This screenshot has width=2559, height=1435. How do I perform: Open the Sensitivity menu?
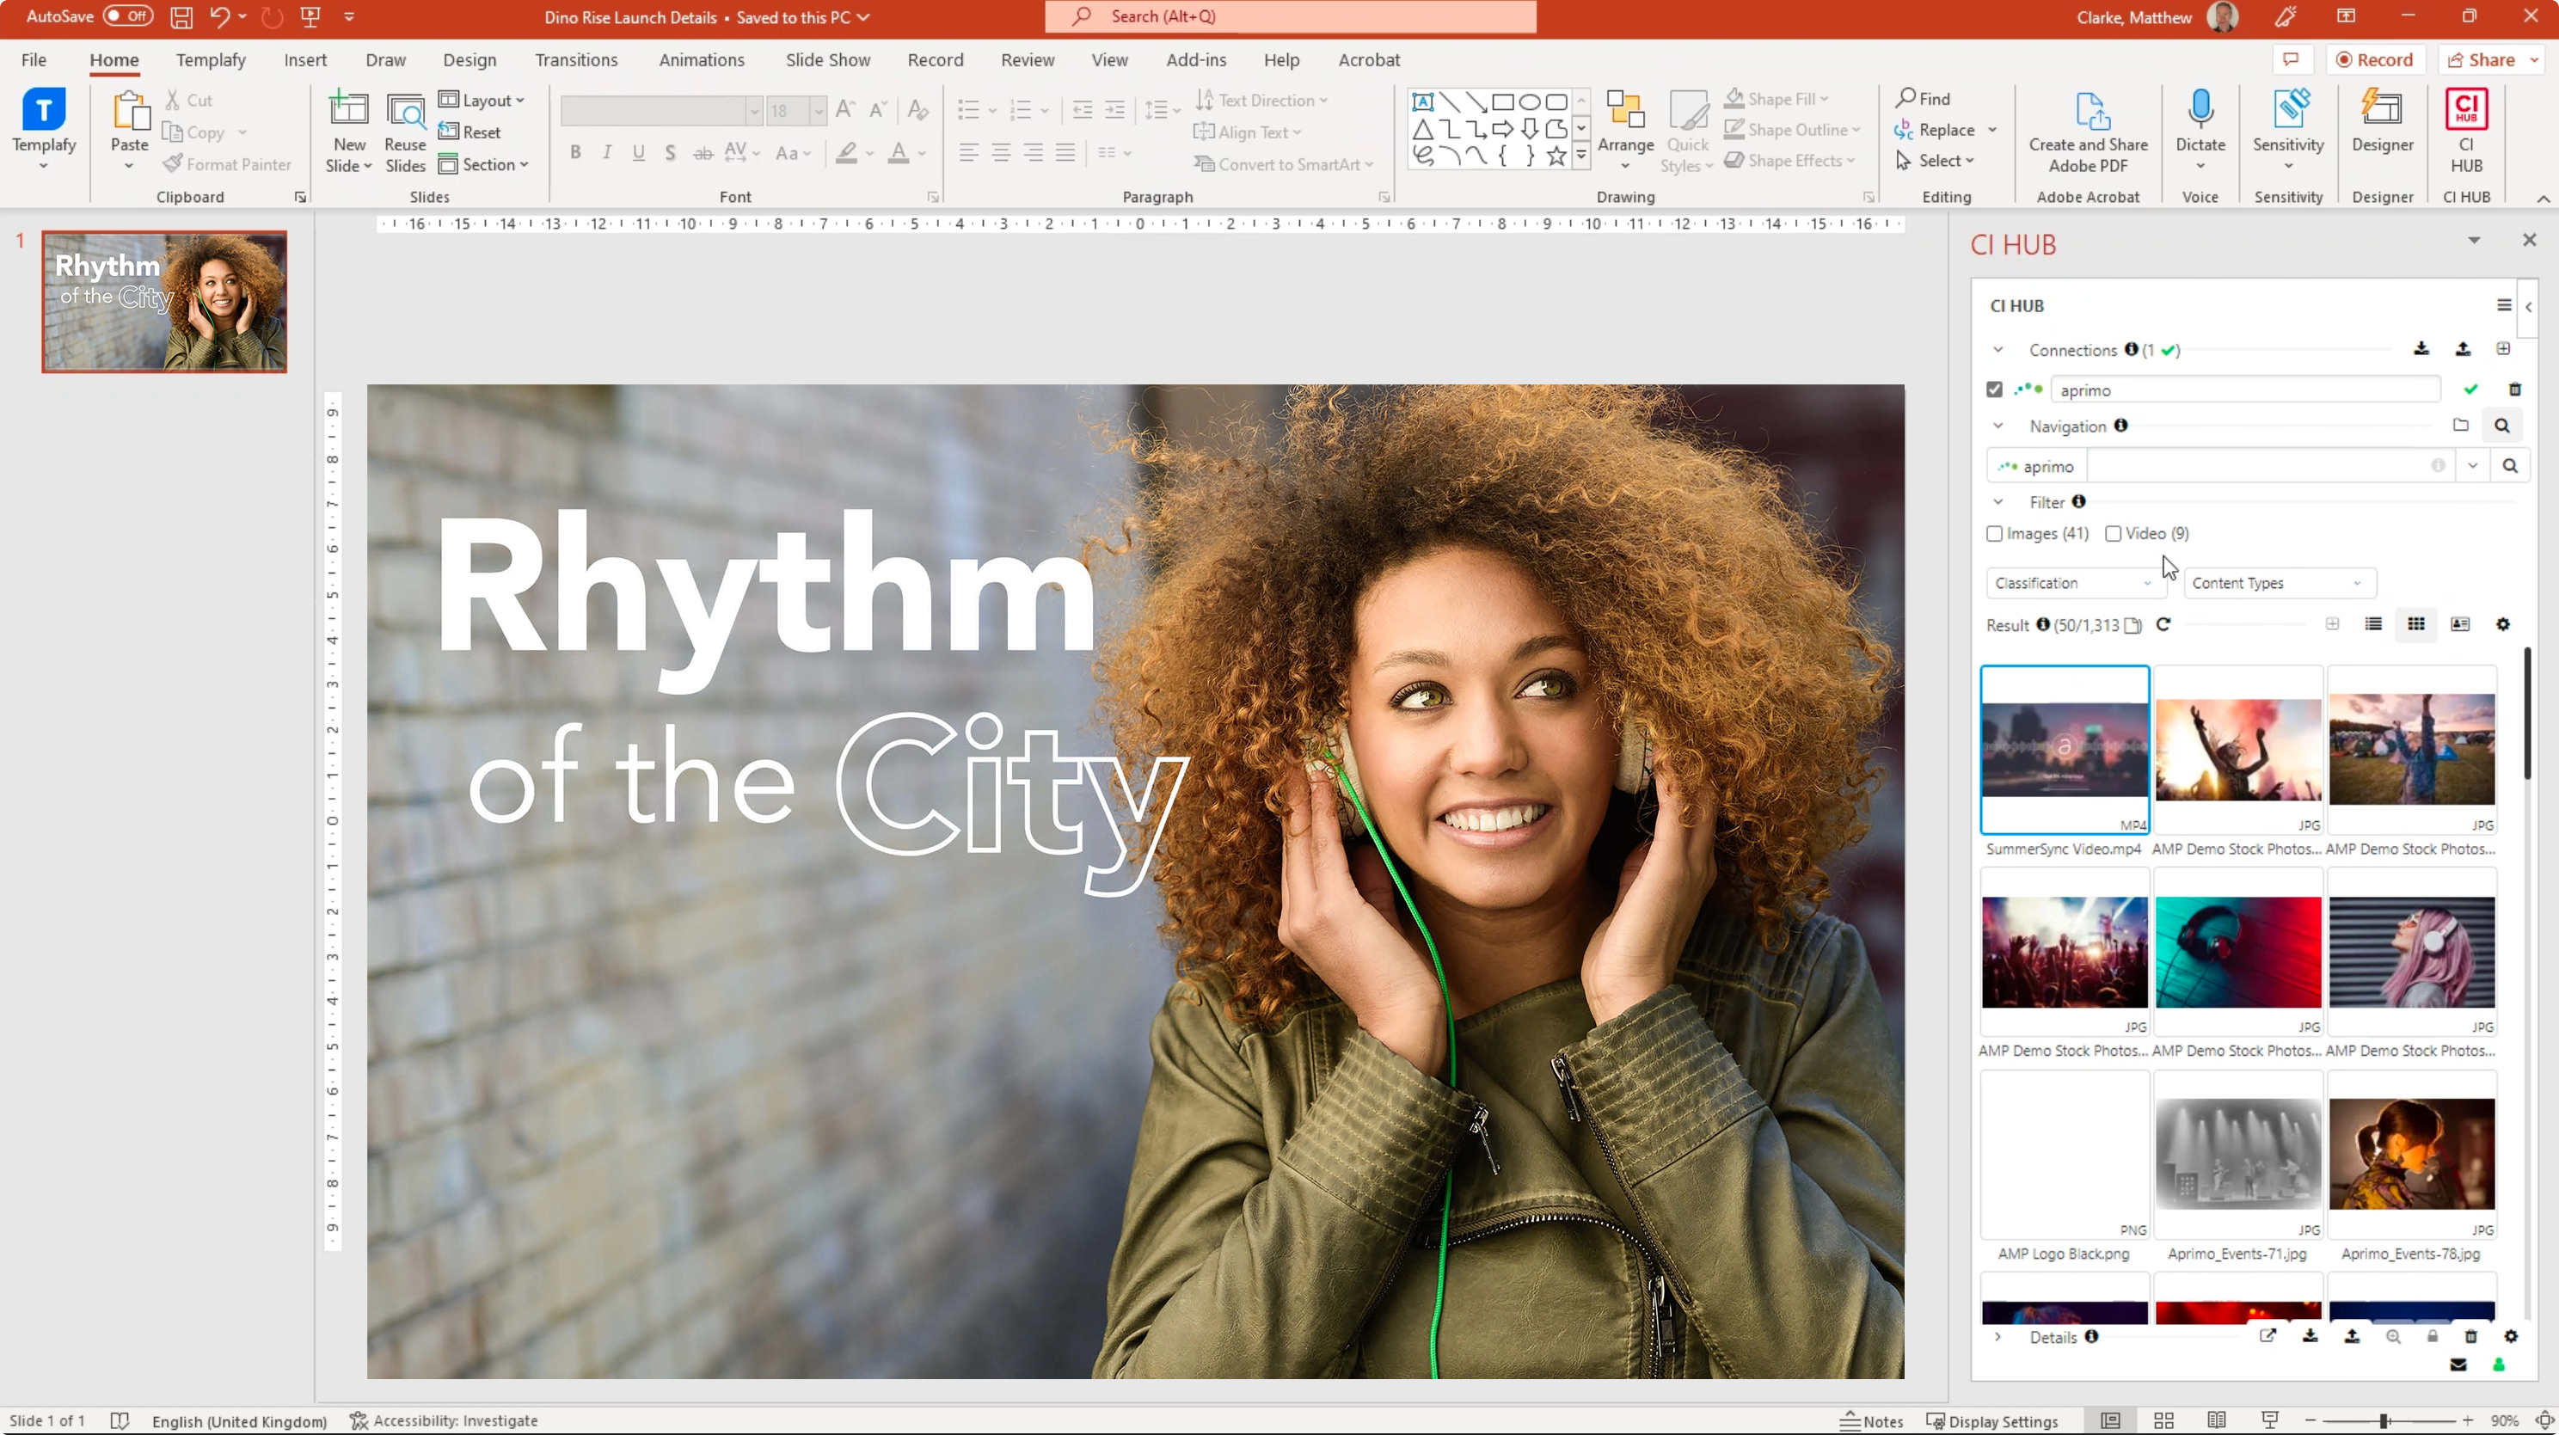click(x=2286, y=129)
